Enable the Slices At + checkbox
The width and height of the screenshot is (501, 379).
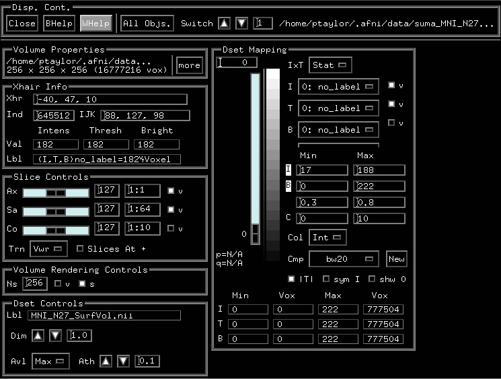pos(81,248)
